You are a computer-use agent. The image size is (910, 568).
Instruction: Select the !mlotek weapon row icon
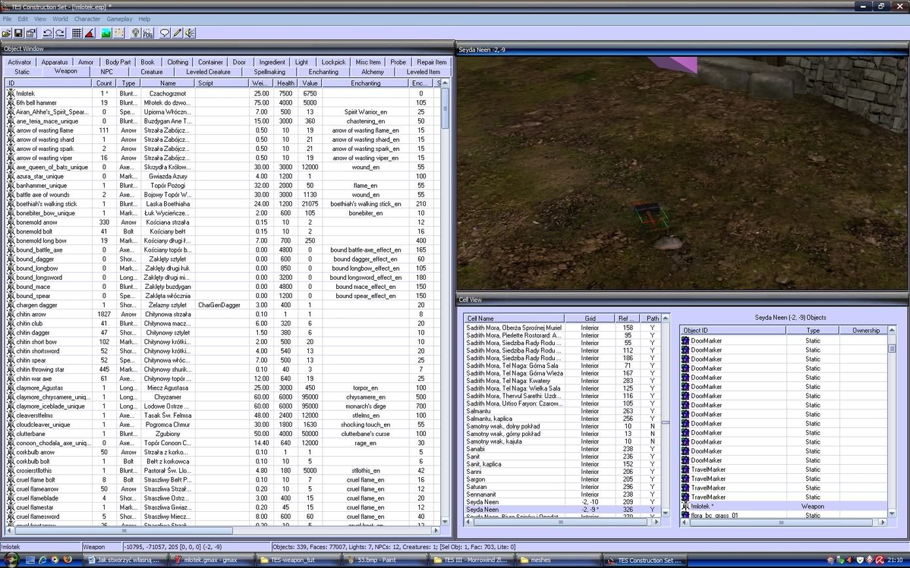10,93
